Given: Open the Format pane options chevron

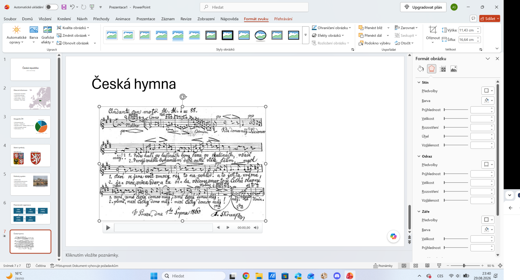Looking at the screenshot, I should [488, 59].
